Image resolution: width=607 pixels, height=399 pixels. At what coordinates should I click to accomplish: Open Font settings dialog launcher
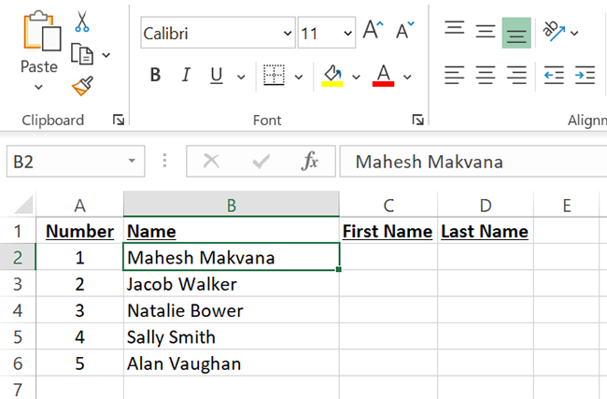pyautogui.click(x=417, y=120)
